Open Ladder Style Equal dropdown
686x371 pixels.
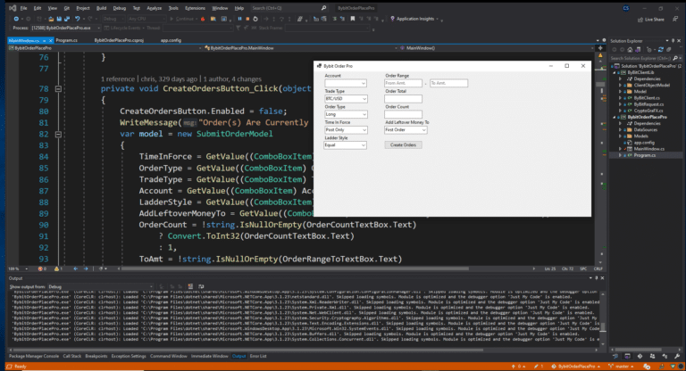tap(345, 145)
